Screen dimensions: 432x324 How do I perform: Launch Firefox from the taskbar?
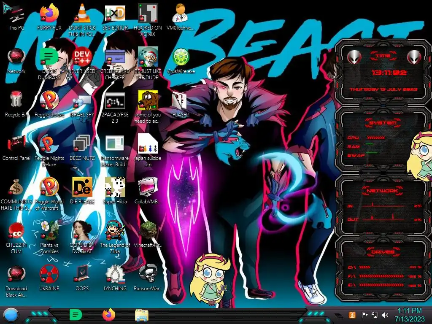[x=109, y=315]
